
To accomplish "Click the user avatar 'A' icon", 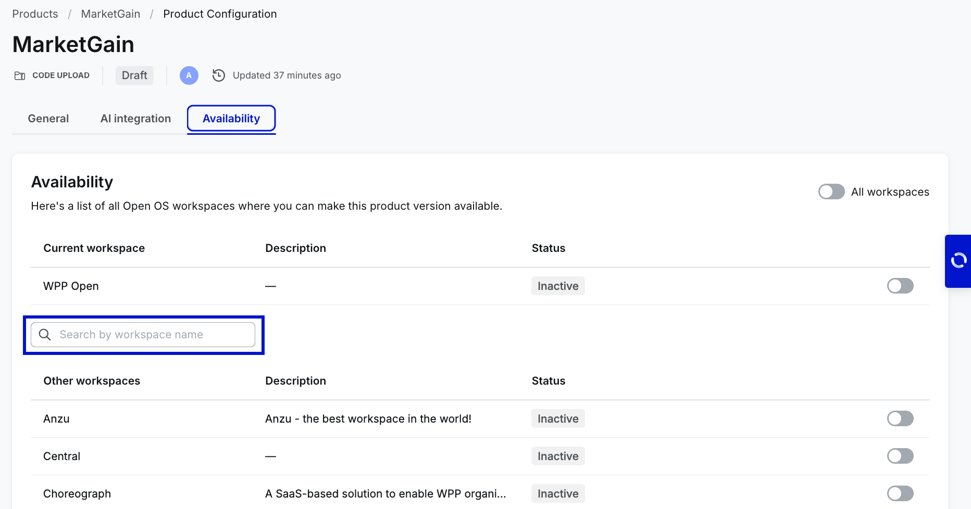I will coord(189,75).
